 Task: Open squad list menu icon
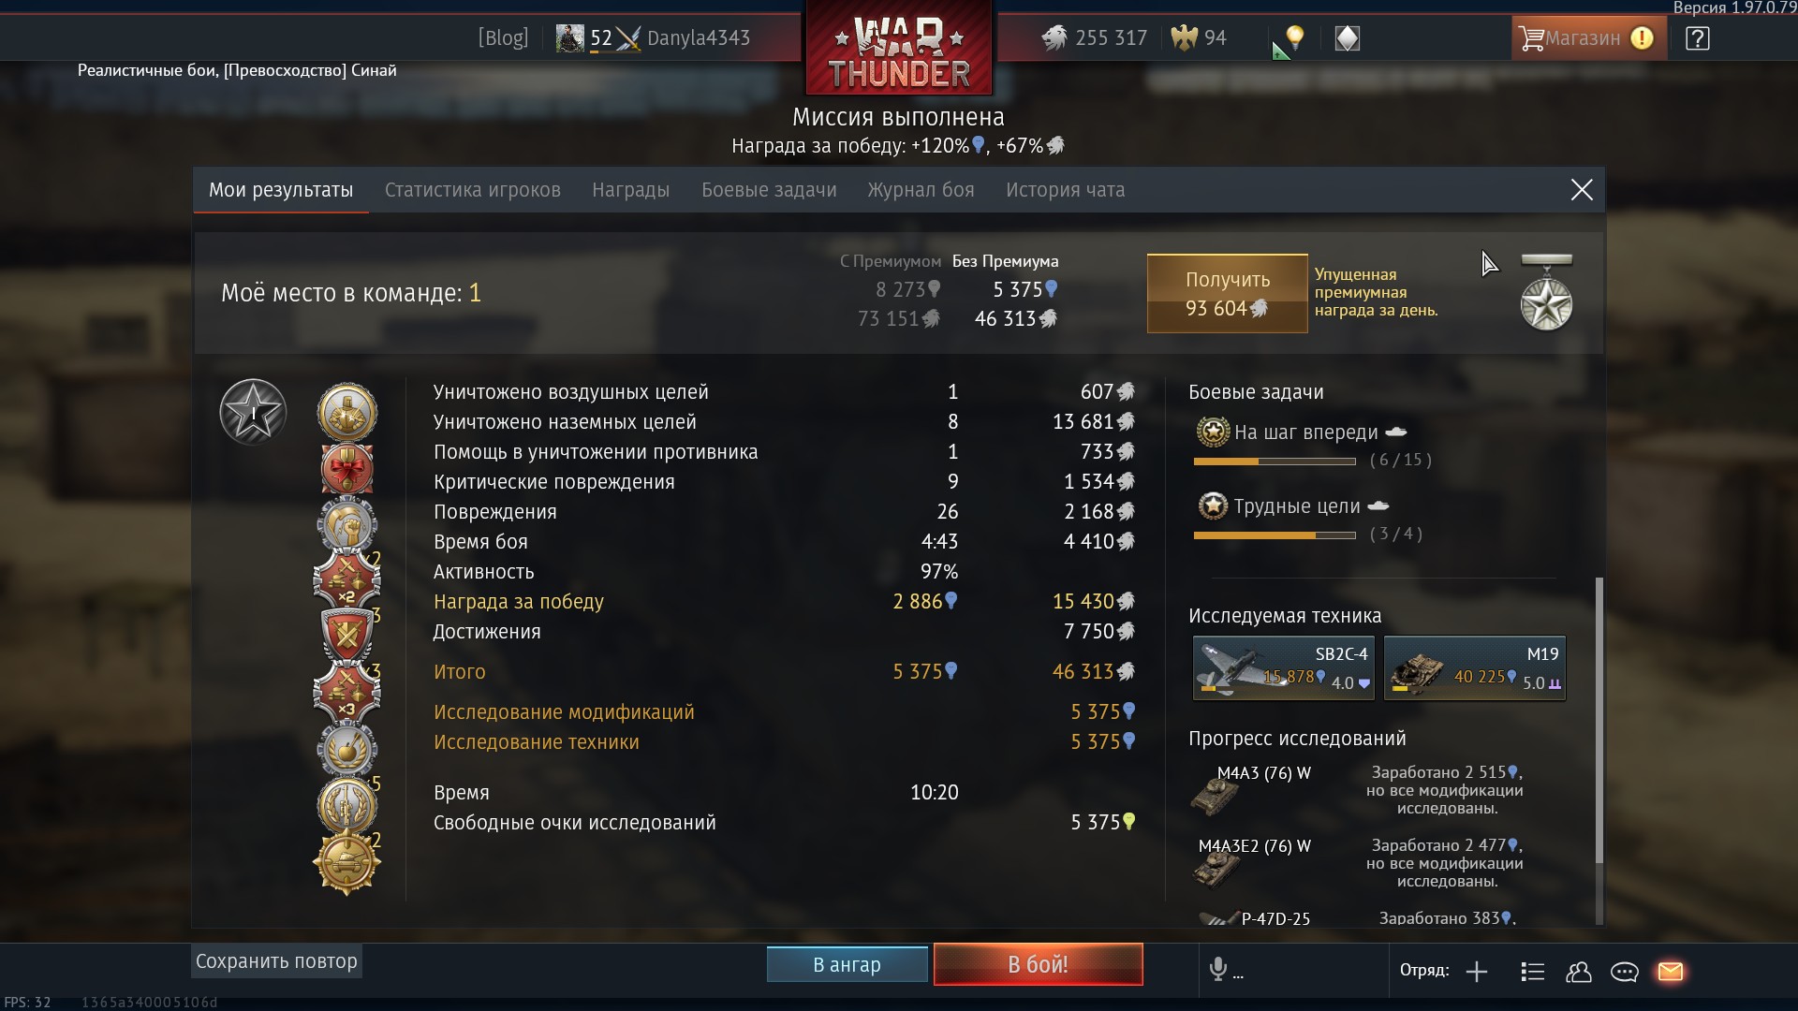pos(1533,972)
